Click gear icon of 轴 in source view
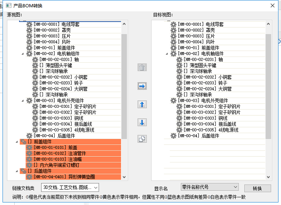Viewport: 281px width, 205px height. 35,59
